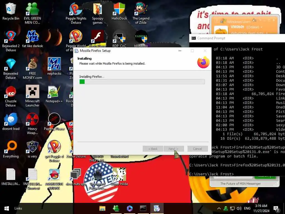Launch Zuma Deluxe shortcut
The width and height of the screenshot is (285, 214).
(76, 156)
